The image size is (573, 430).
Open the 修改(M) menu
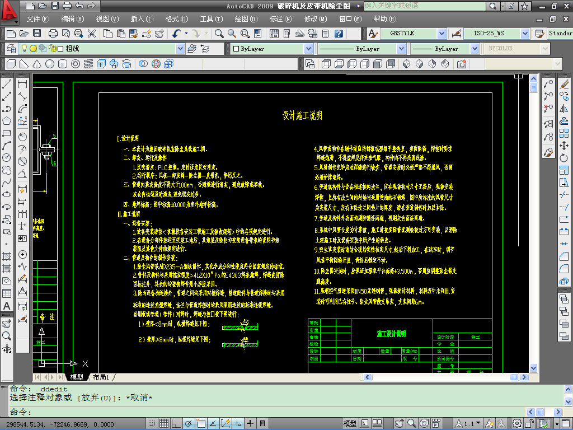316,19
